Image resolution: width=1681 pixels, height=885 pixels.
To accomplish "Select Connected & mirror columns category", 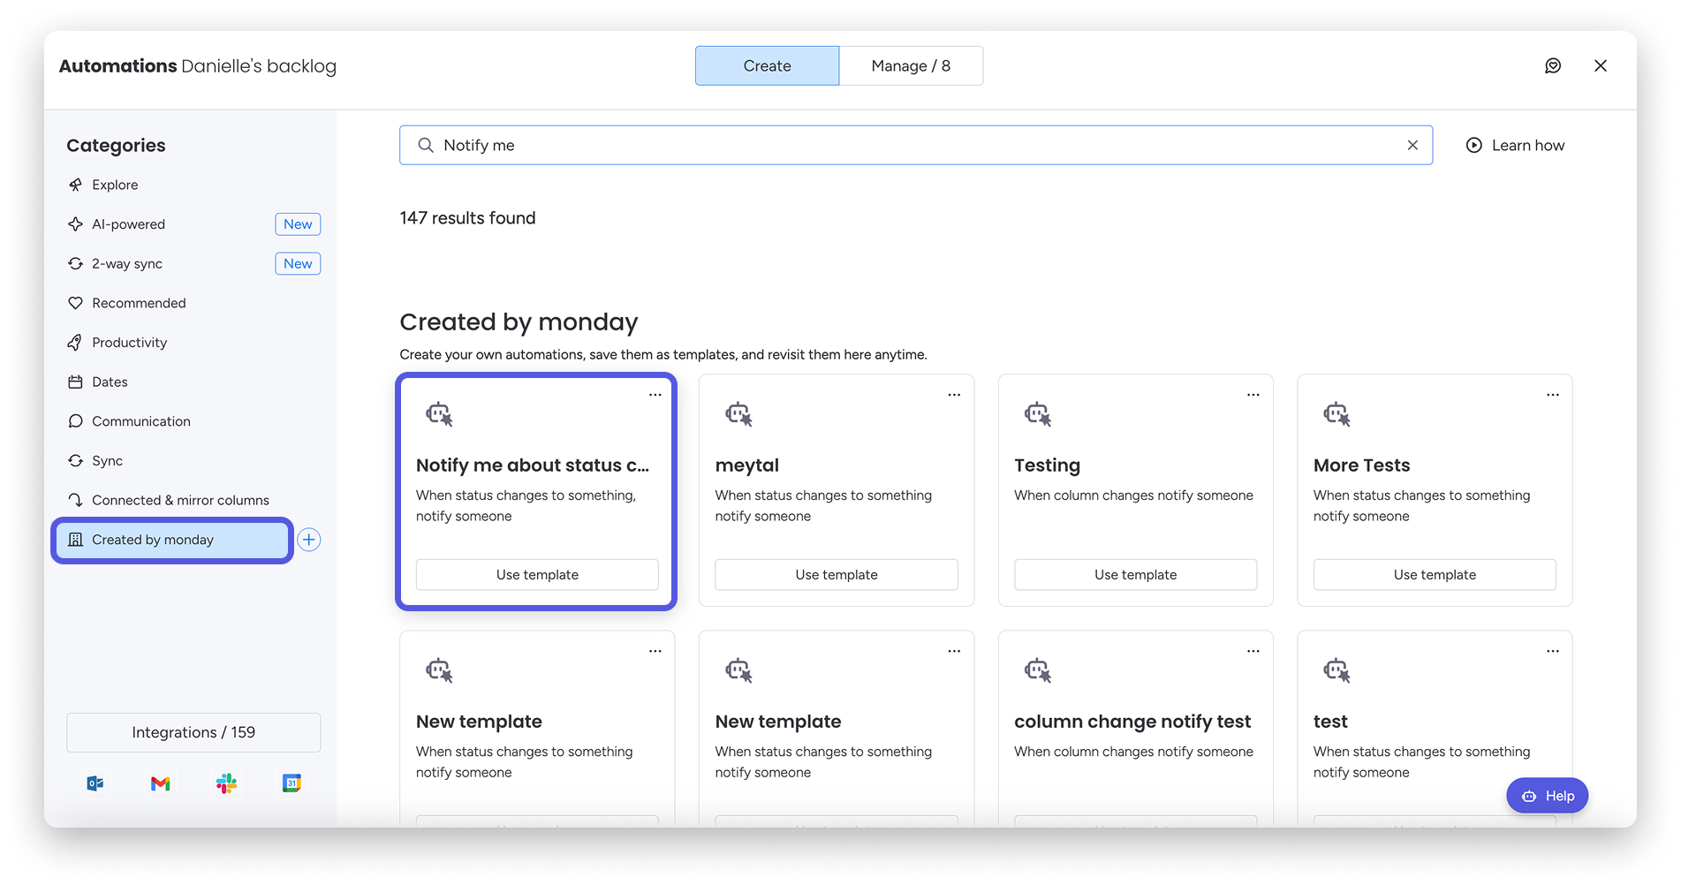I will coord(180,500).
